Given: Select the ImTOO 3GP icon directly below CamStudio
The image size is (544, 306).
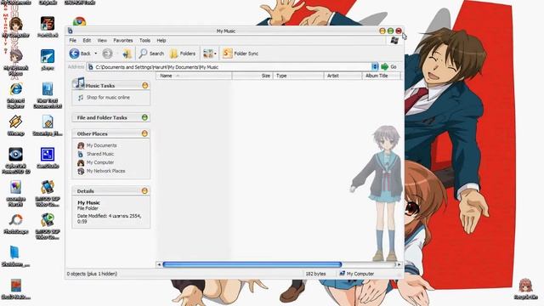Looking at the screenshot, I should click(48, 193).
